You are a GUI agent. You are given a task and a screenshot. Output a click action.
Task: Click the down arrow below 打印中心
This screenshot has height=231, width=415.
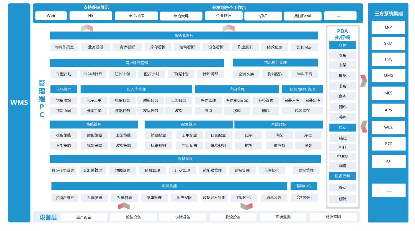pyautogui.click(x=246, y=206)
